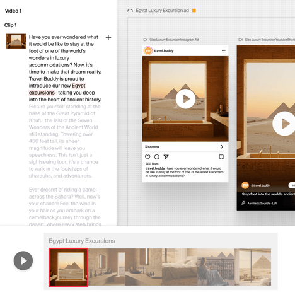Image resolution: width=295 pixels, height=295 pixels.
Task: Select the Giza Luxury Excursion Instagram Ad label
Action: pyautogui.click(x=174, y=40)
